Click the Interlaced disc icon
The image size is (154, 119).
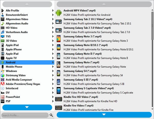[3, 88]
